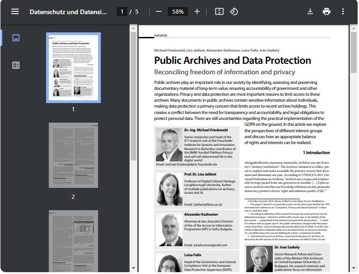This screenshot has width=359, height=274.
Task: Click Michael Friedewald's email address
Action: pyautogui.click(x=187, y=164)
